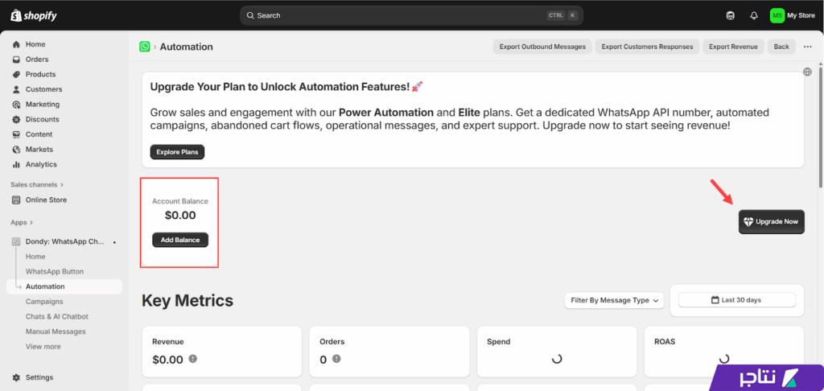Go to Orders in the sidebar
The height and width of the screenshot is (391, 824).
point(37,60)
